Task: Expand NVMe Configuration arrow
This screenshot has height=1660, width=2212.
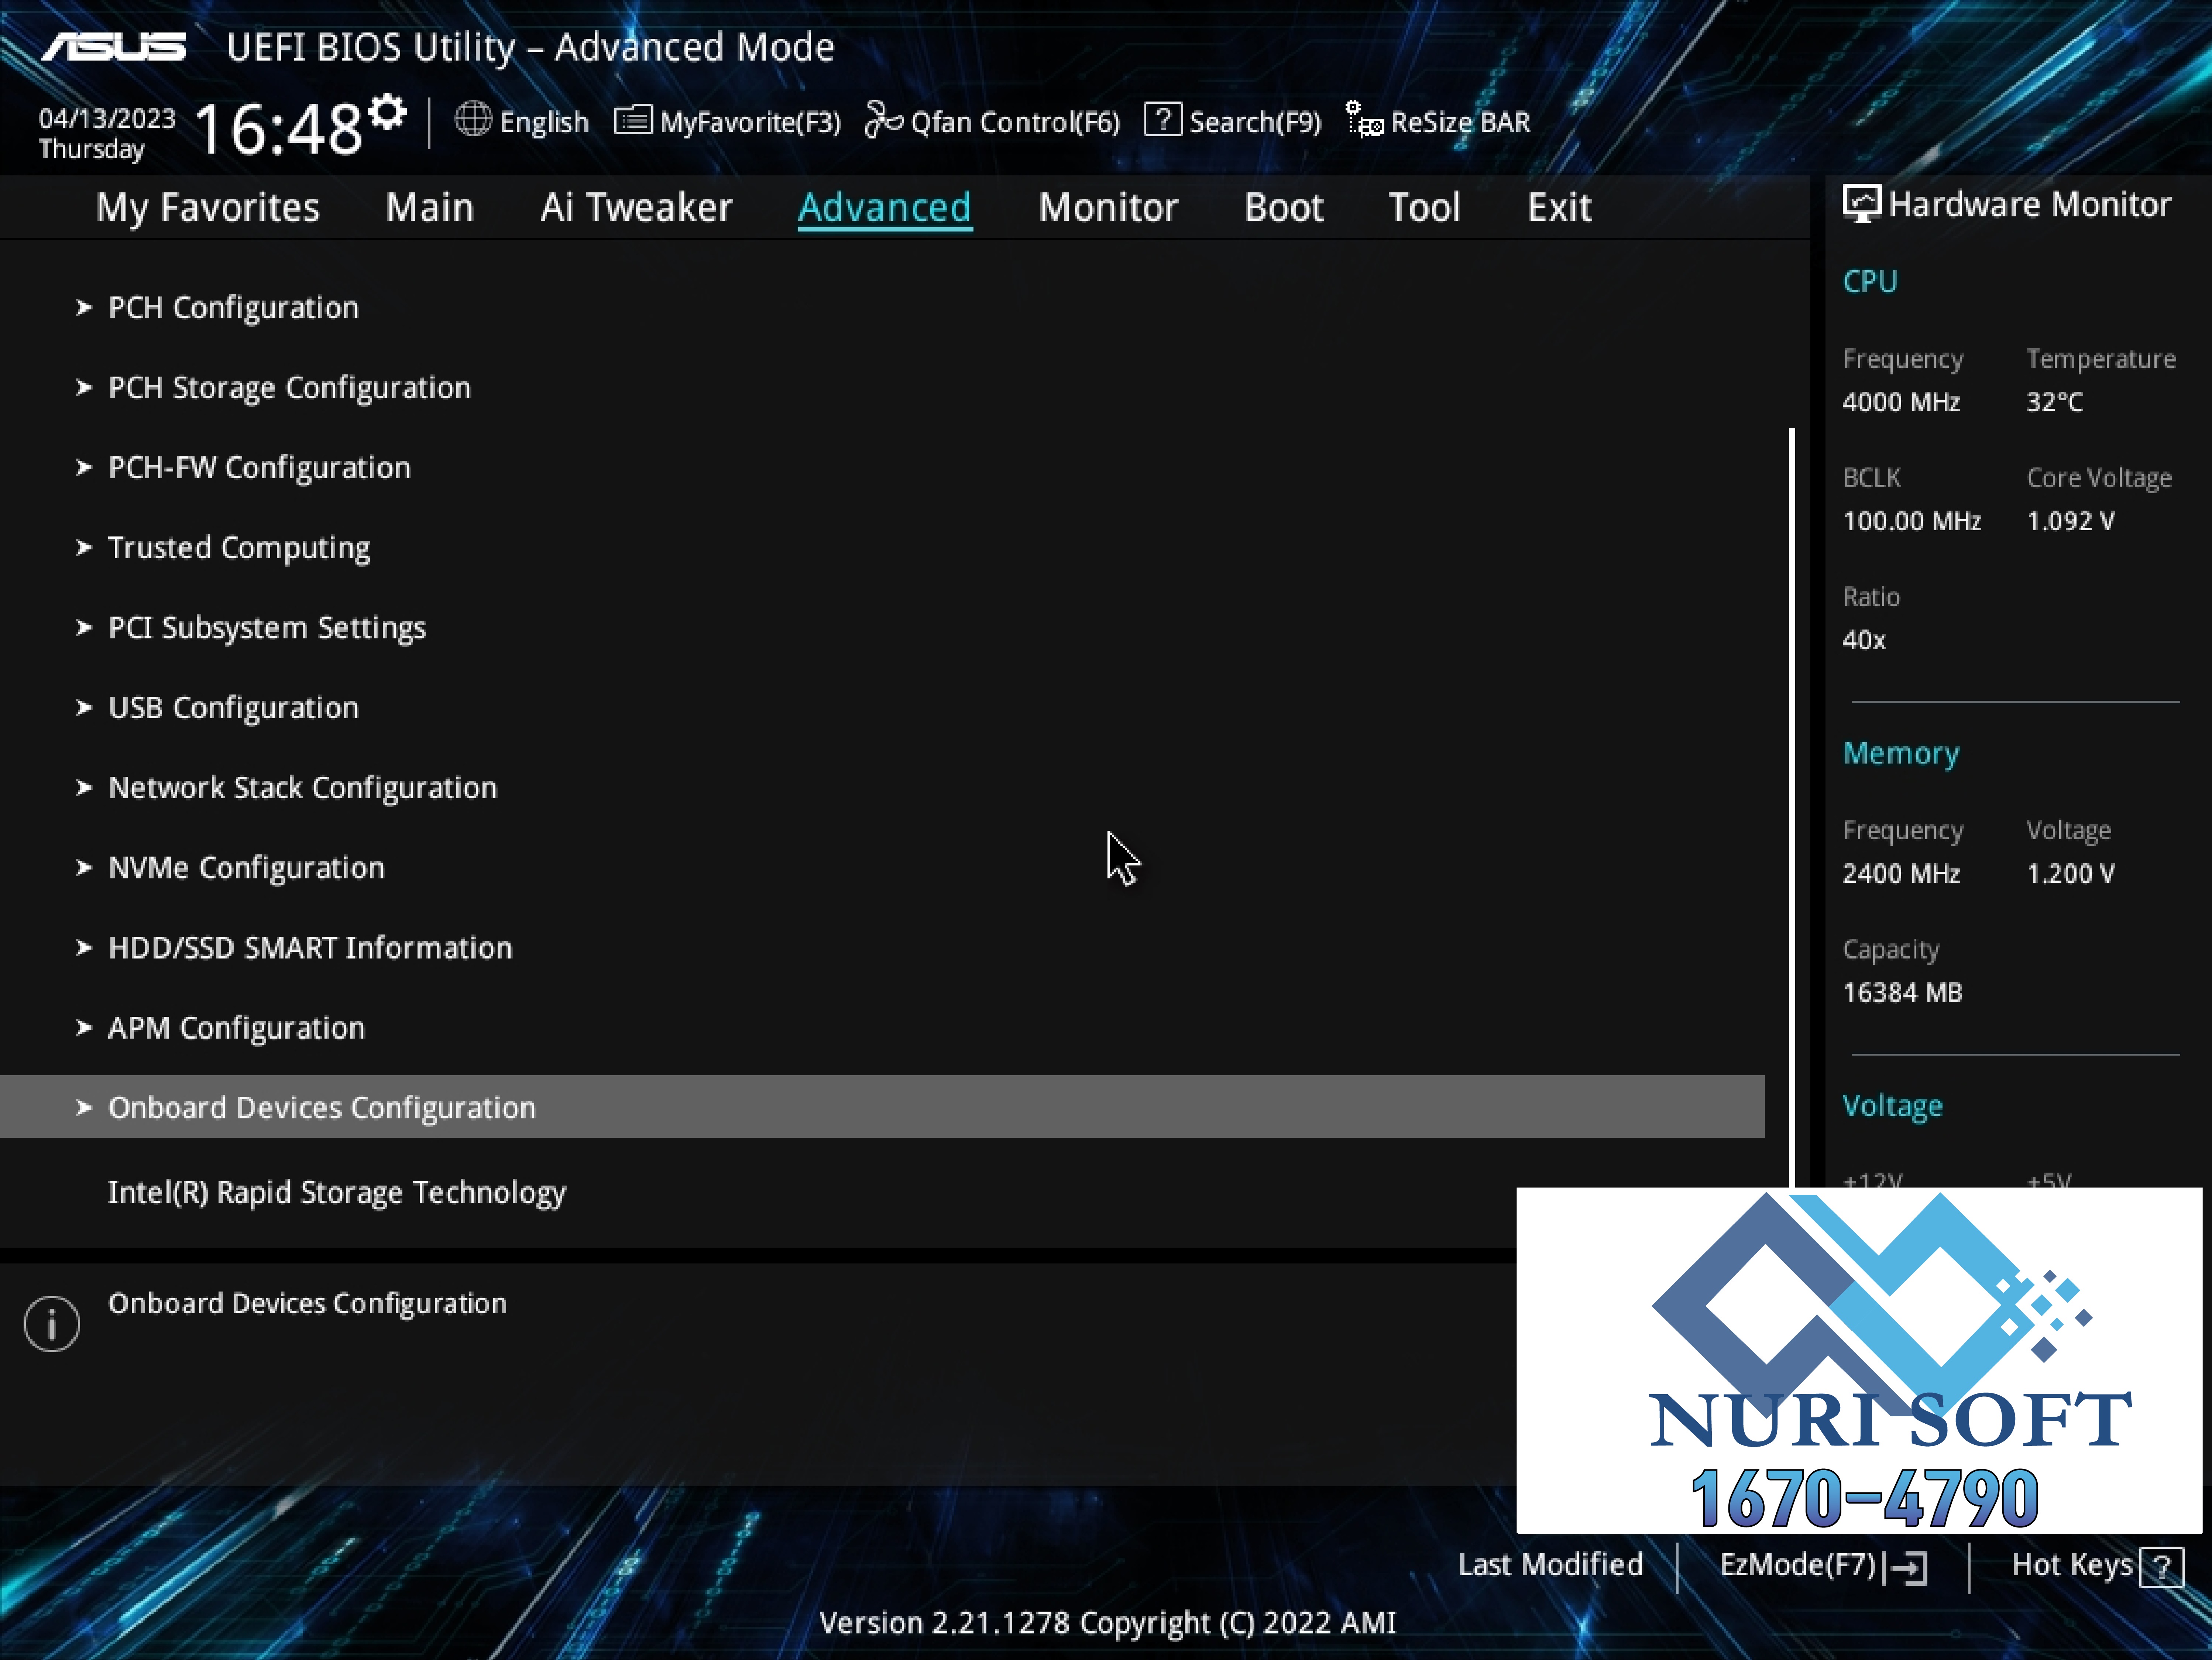Action: point(84,867)
